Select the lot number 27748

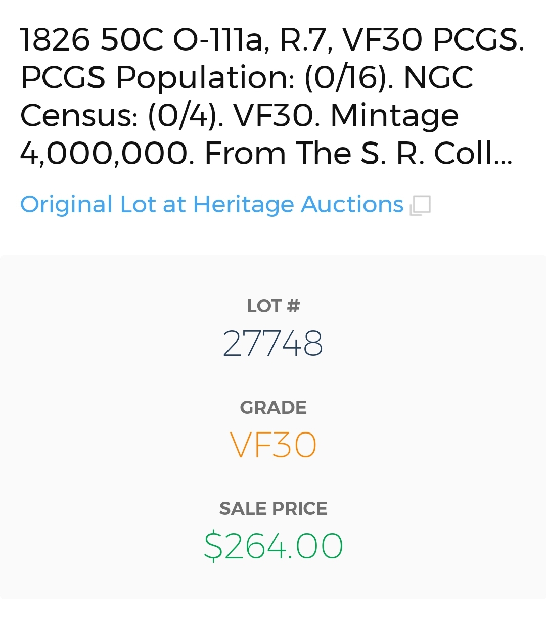point(273,344)
